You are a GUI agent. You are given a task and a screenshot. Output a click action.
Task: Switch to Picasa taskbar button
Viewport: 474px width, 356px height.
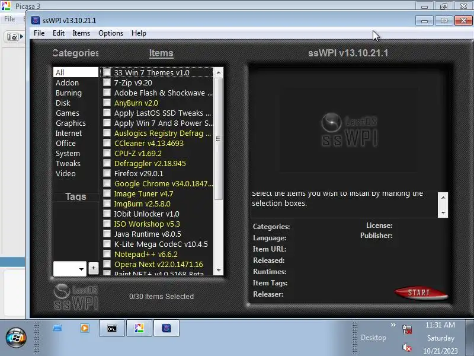pyautogui.click(x=139, y=329)
